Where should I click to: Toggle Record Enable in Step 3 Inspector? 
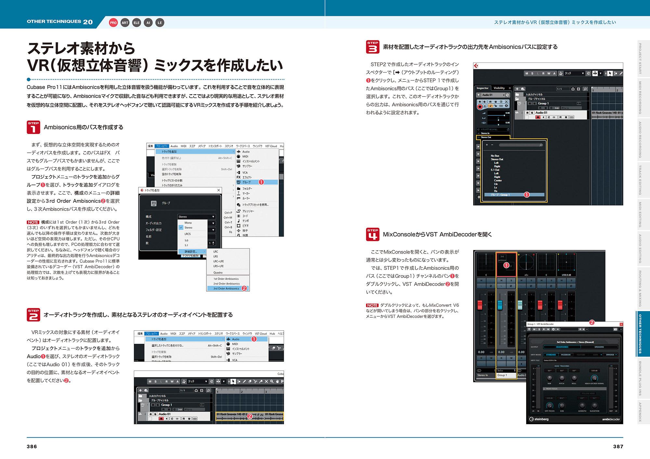click(480, 107)
